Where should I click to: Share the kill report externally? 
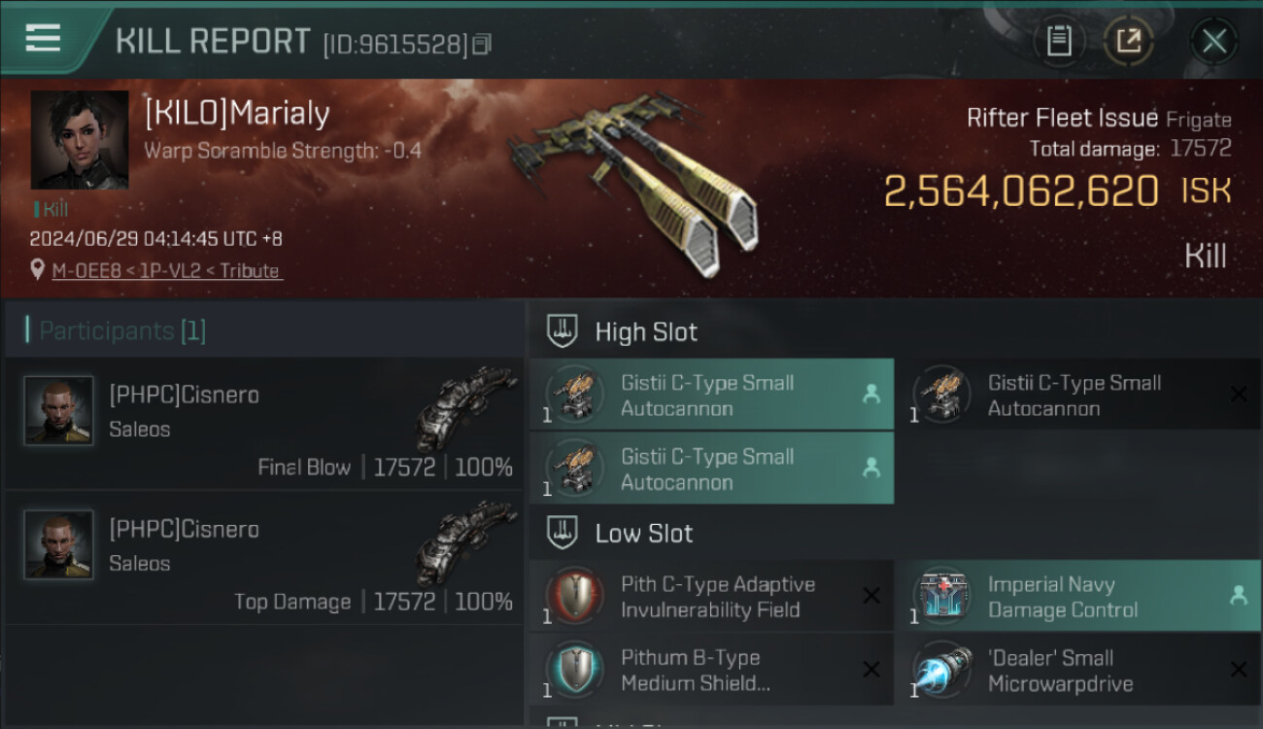pos(1128,41)
